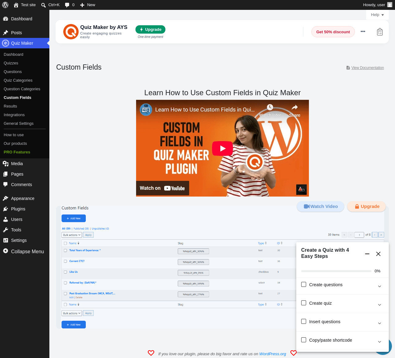Click the Settings sliders icon

point(6,240)
